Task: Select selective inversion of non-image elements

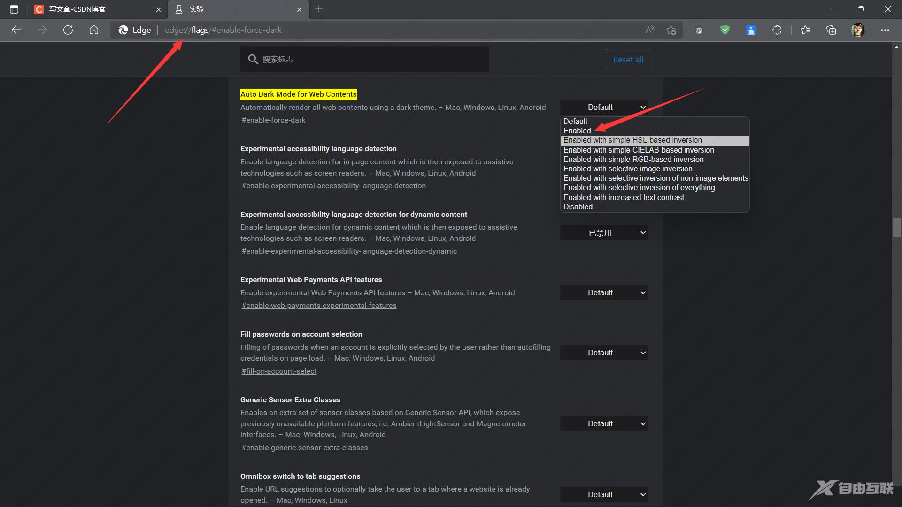Action: [x=655, y=178]
